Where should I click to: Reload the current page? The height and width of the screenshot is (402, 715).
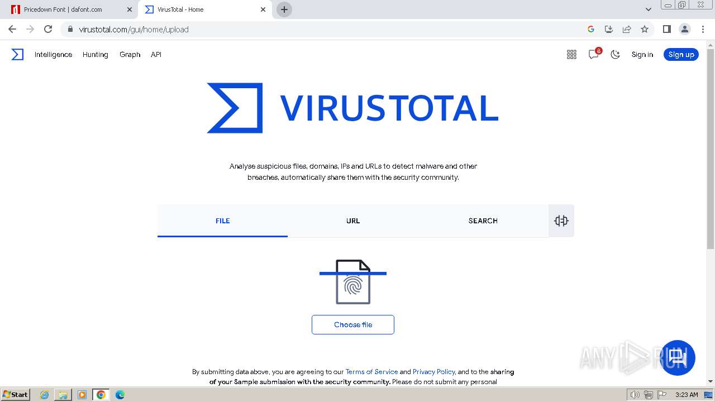pos(48,29)
